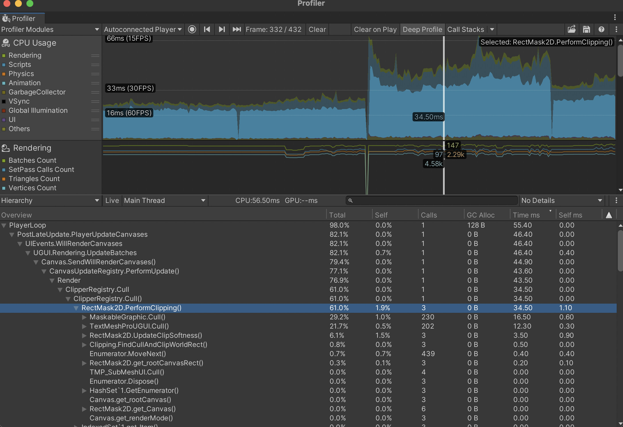Click the Live button
The height and width of the screenshot is (427, 623).
(112, 201)
